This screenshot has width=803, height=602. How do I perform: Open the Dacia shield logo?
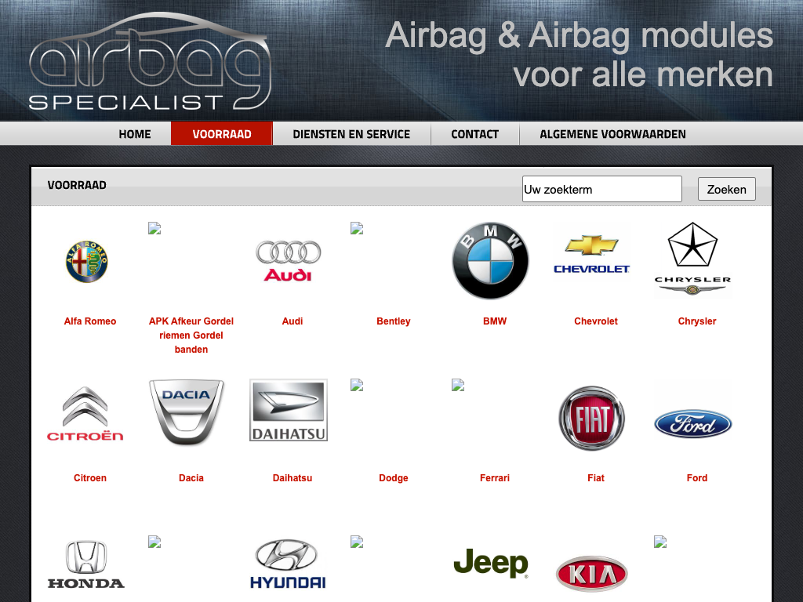(x=187, y=412)
